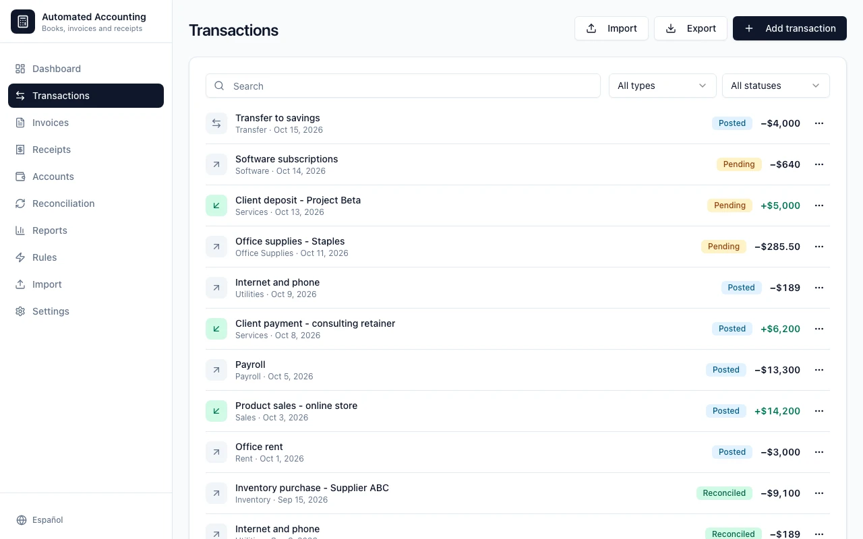Click the +$6,200 amount
863x539 pixels.
[780, 329]
